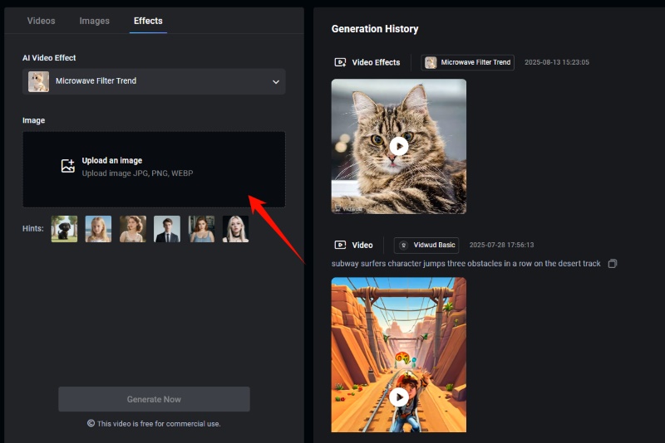
Task: Choose the blonde girl hint image
Action: (x=98, y=229)
